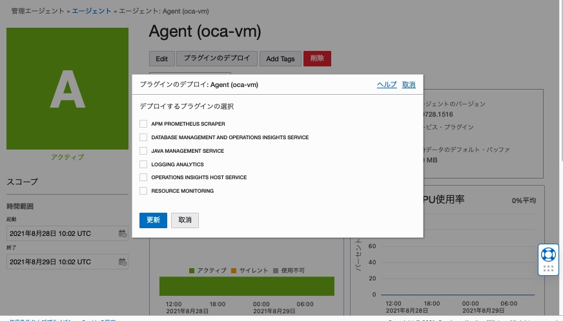Click the 取消 link in dialog header
The image size is (563, 321).
(x=409, y=84)
